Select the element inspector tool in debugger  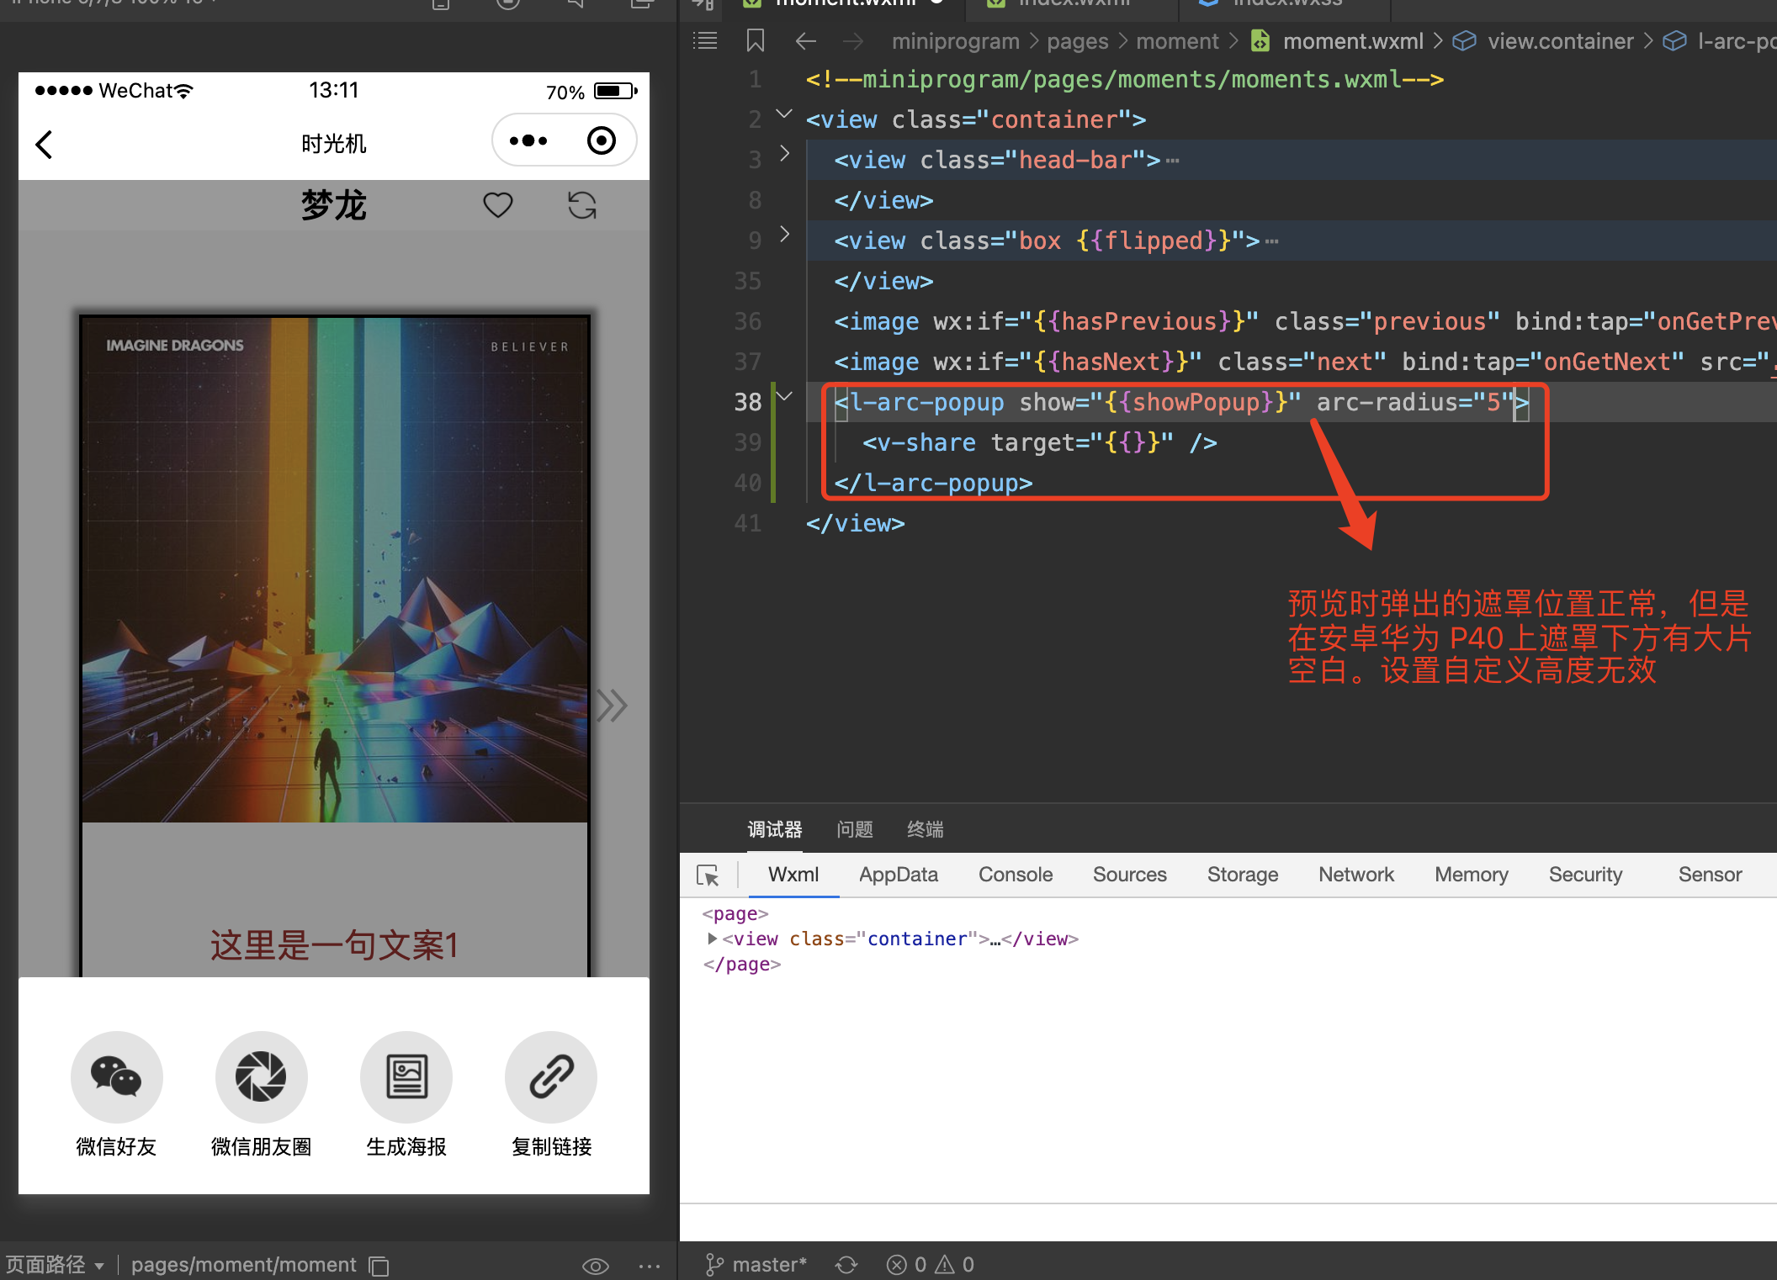click(708, 875)
